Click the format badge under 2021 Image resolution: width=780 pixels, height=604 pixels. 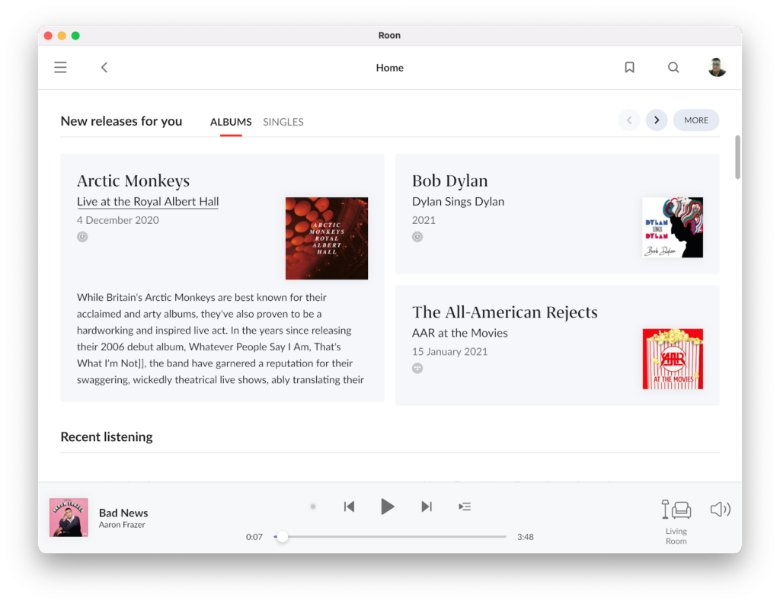417,237
